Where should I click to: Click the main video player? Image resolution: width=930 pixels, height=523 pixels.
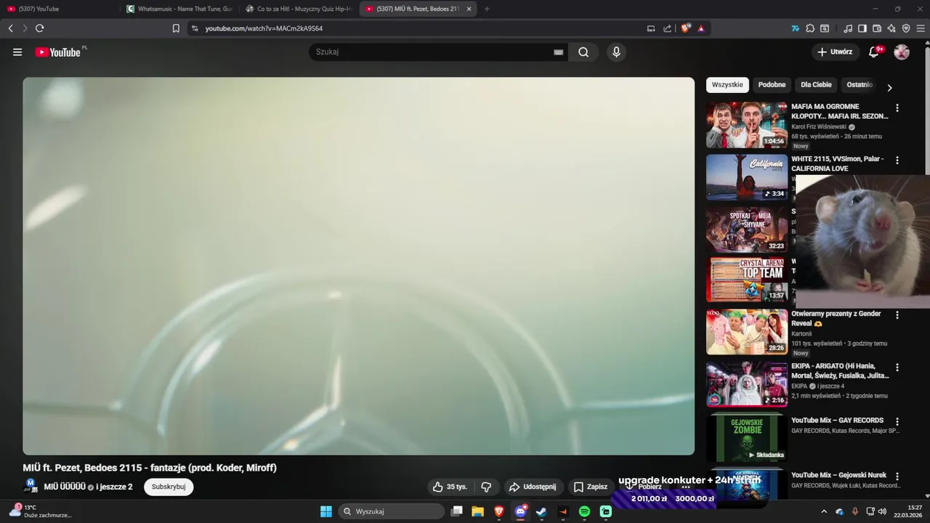click(x=358, y=266)
